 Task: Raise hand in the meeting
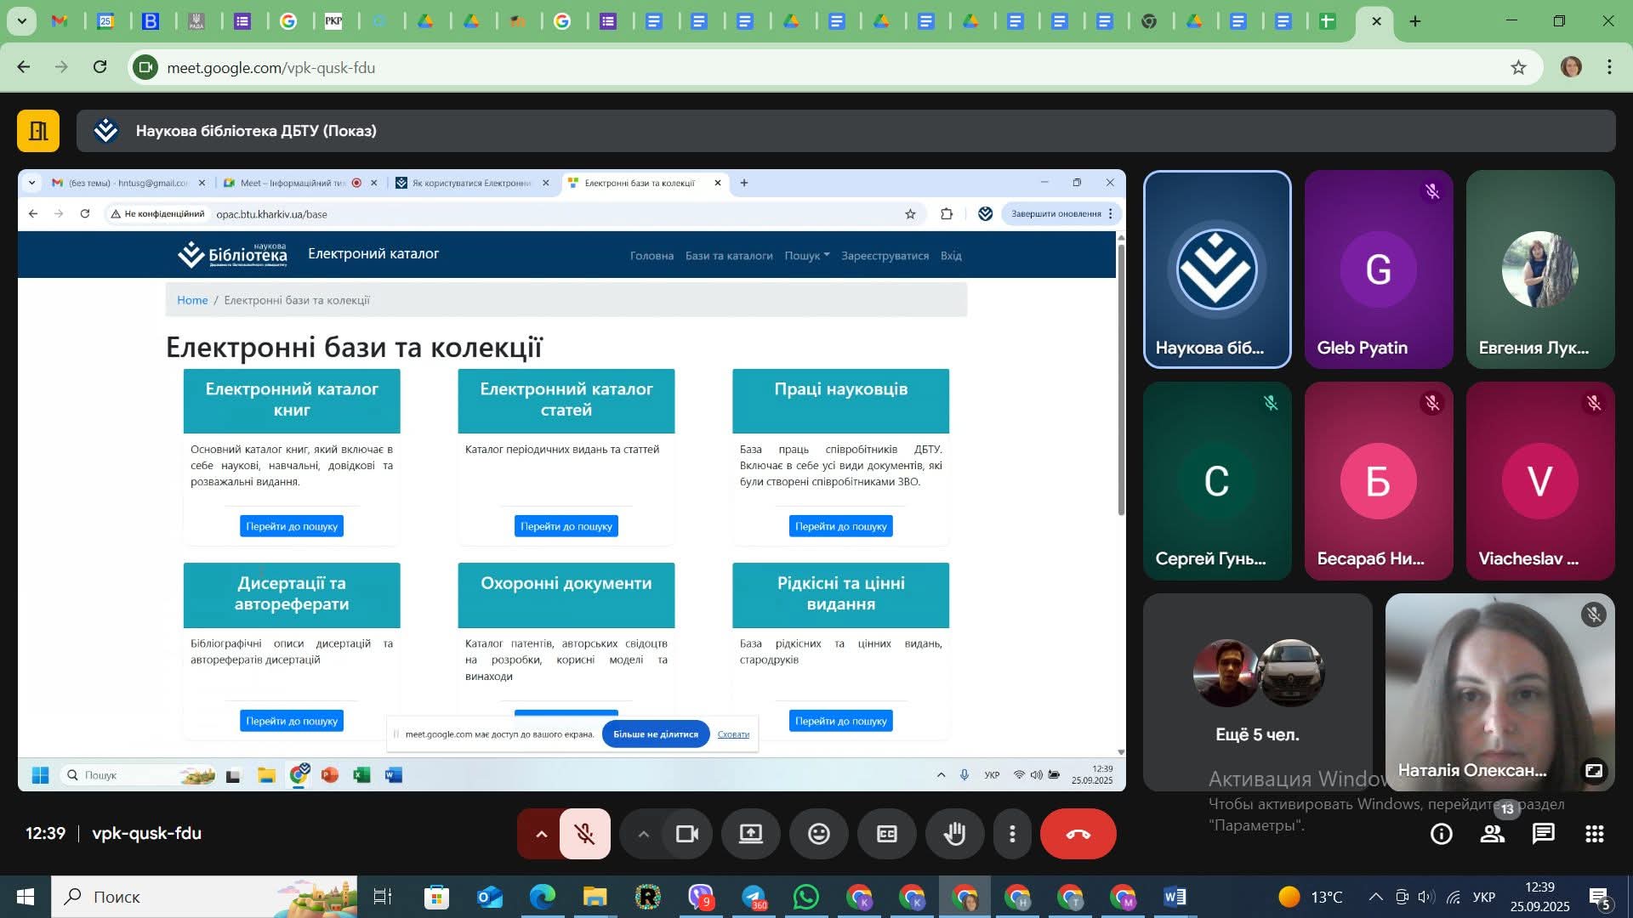pos(954,834)
